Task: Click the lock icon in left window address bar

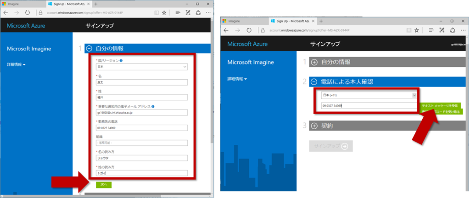Action: point(41,13)
